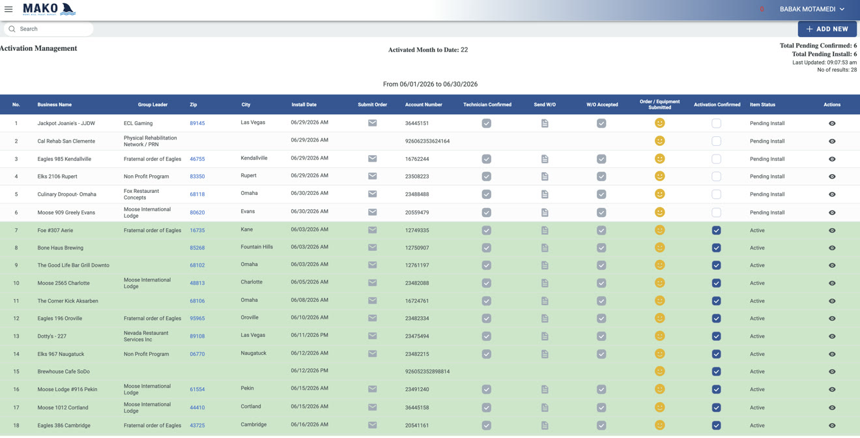Click the date range 06/01/2026 to 06/30/2026
860x438 pixels.
(x=430, y=84)
